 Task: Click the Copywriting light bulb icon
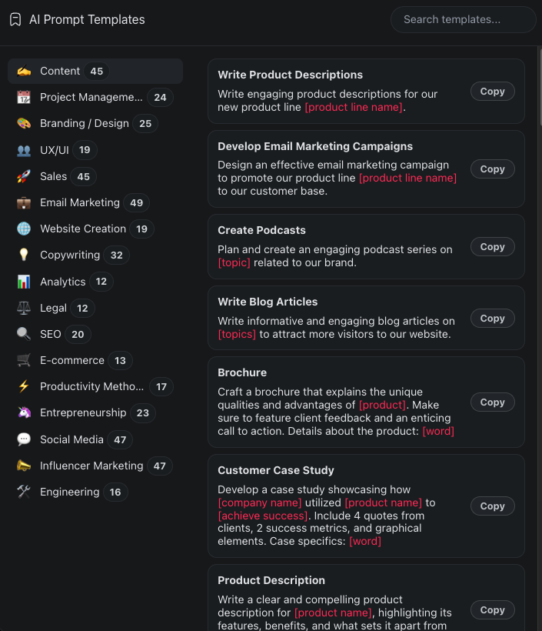(x=24, y=255)
